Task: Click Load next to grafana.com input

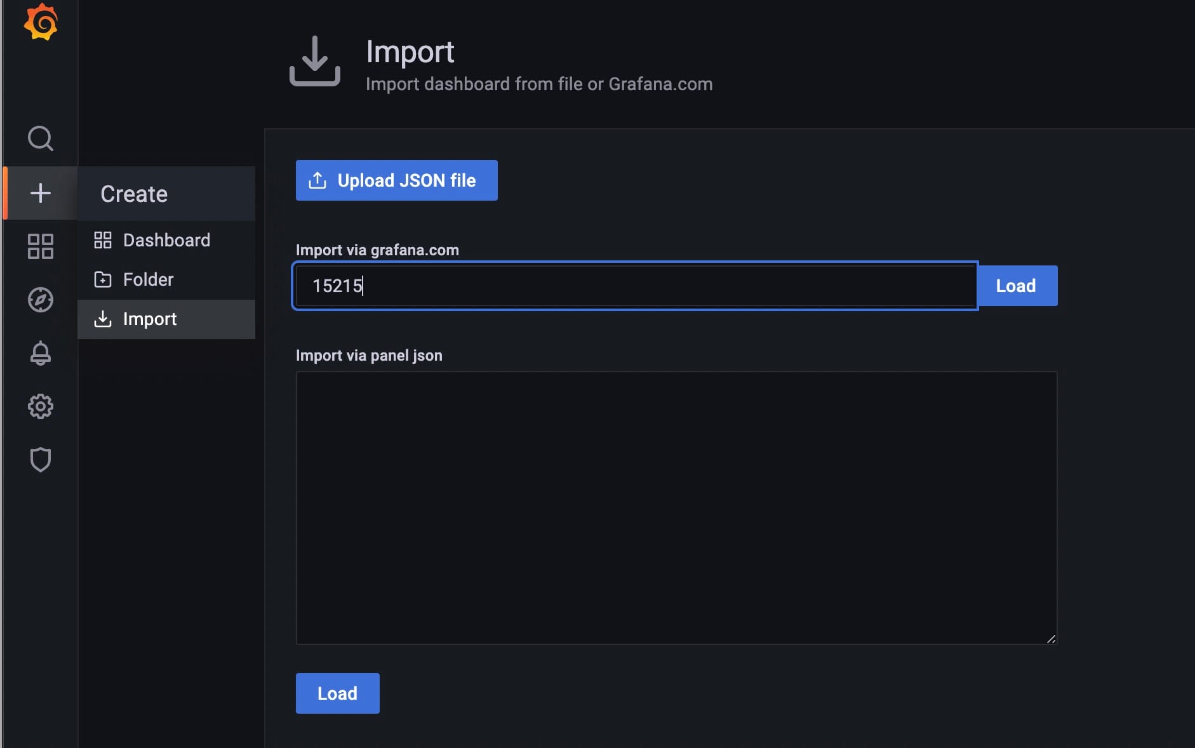Action: pyautogui.click(x=1016, y=286)
